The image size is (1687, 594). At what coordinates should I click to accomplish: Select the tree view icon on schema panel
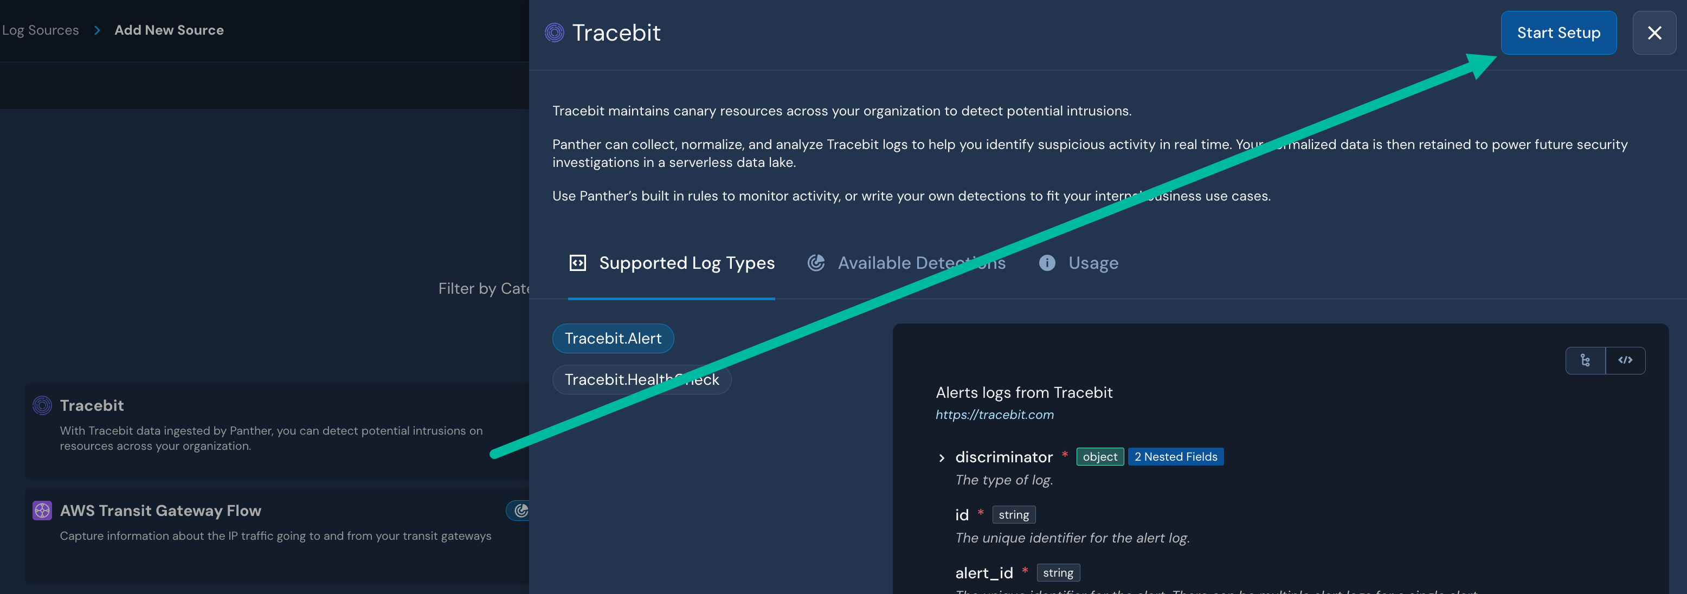[x=1585, y=359]
